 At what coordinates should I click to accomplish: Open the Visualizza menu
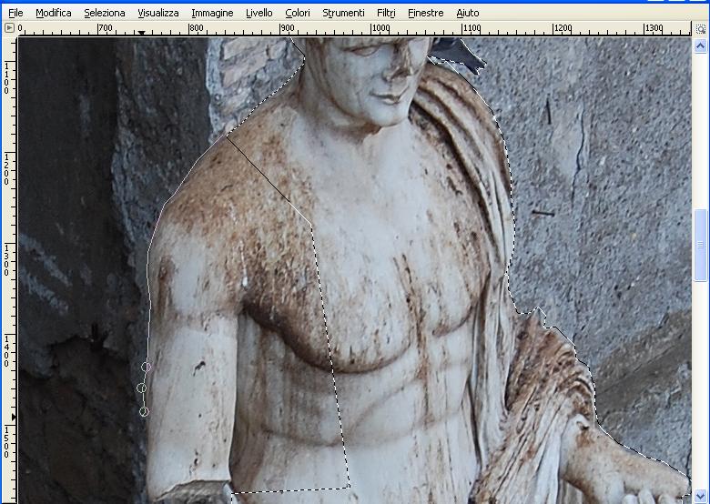(158, 13)
